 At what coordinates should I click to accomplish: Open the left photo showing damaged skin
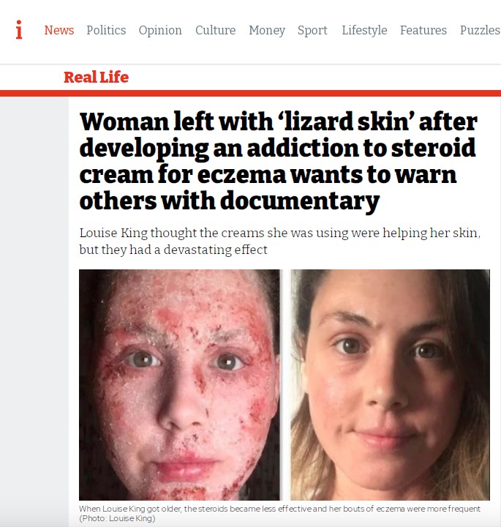179,384
